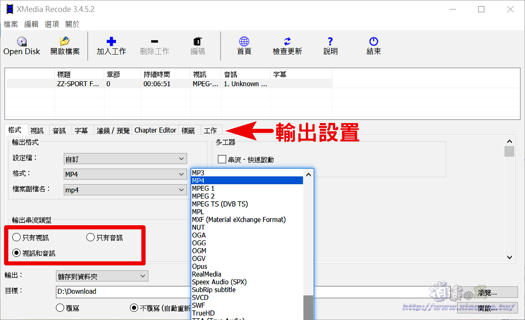
Task: Choose highlighted MP4 in format list
Action: [x=247, y=181]
